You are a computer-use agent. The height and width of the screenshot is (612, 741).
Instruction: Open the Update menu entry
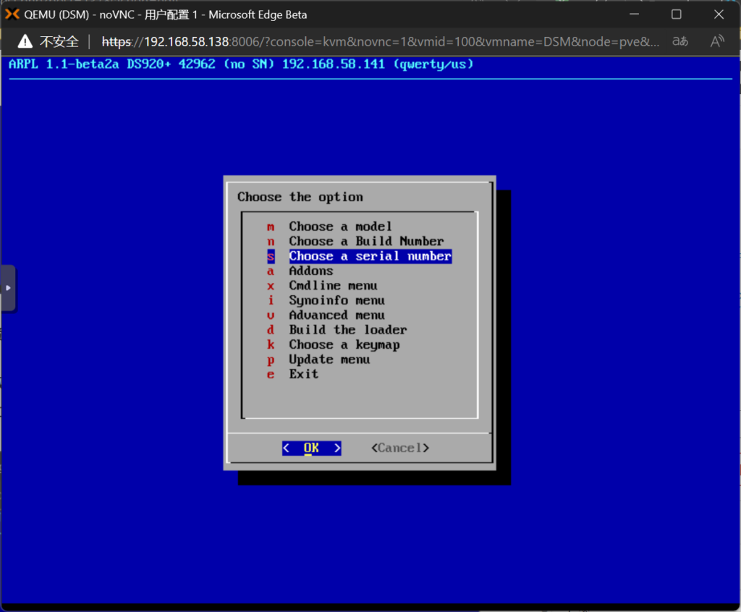329,360
